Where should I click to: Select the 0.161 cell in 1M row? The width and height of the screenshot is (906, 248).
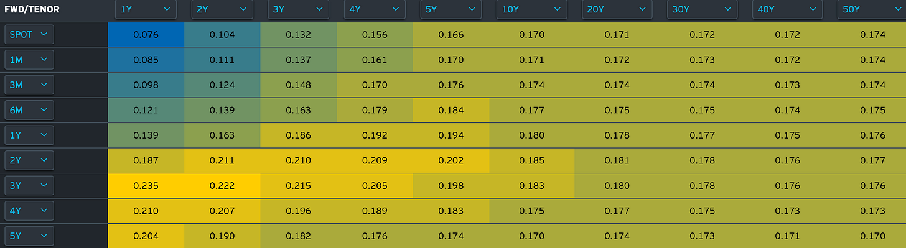[375, 60]
